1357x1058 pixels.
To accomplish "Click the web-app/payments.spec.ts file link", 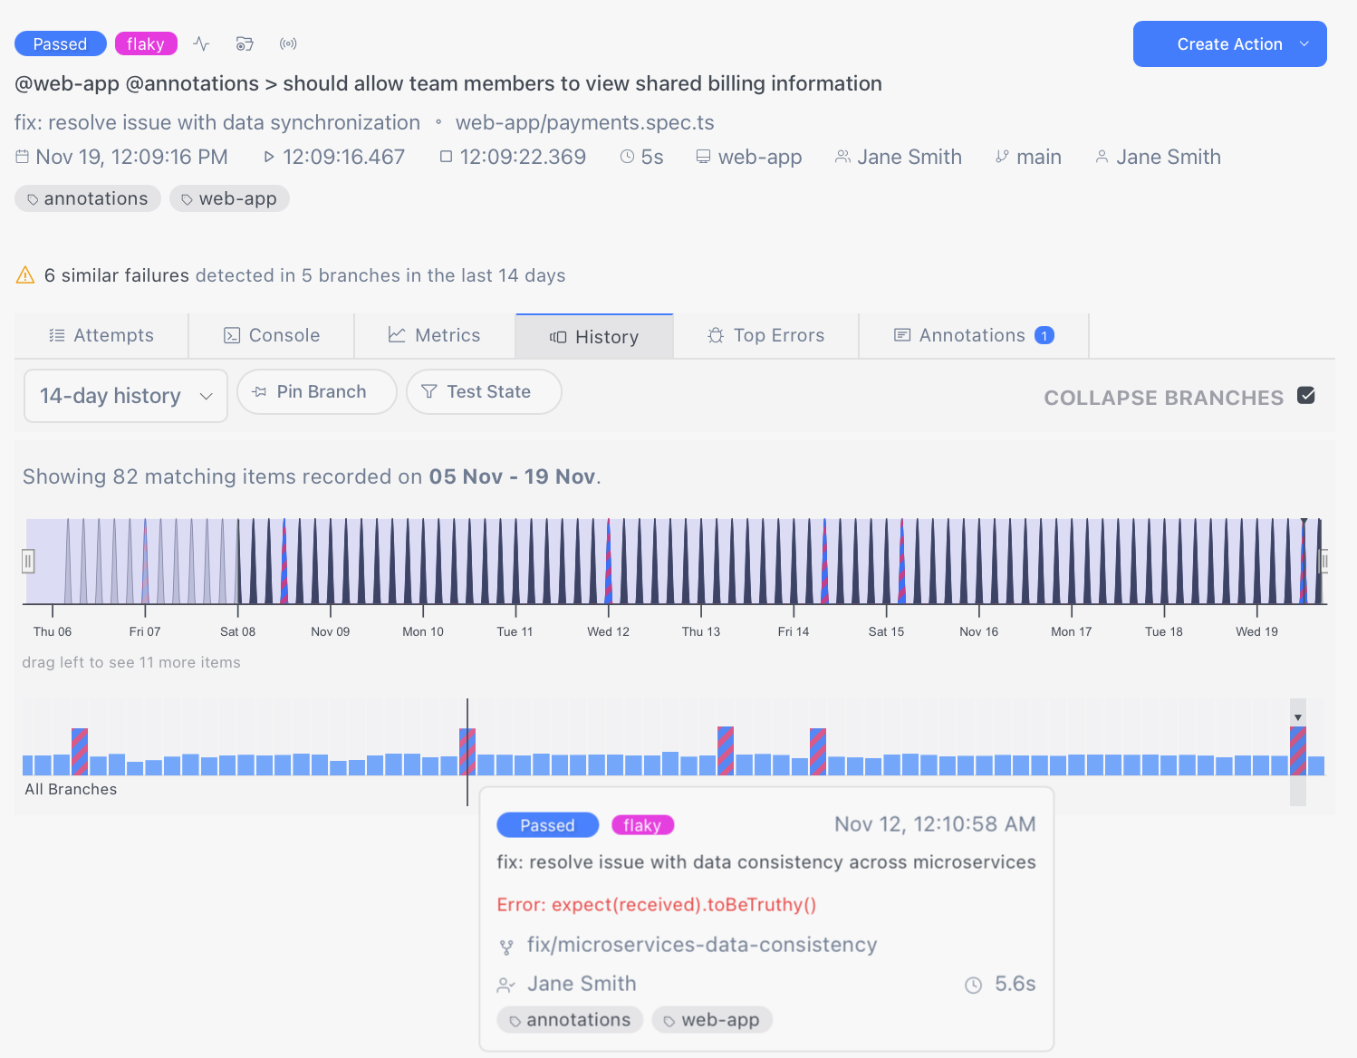I will tap(584, 122).
